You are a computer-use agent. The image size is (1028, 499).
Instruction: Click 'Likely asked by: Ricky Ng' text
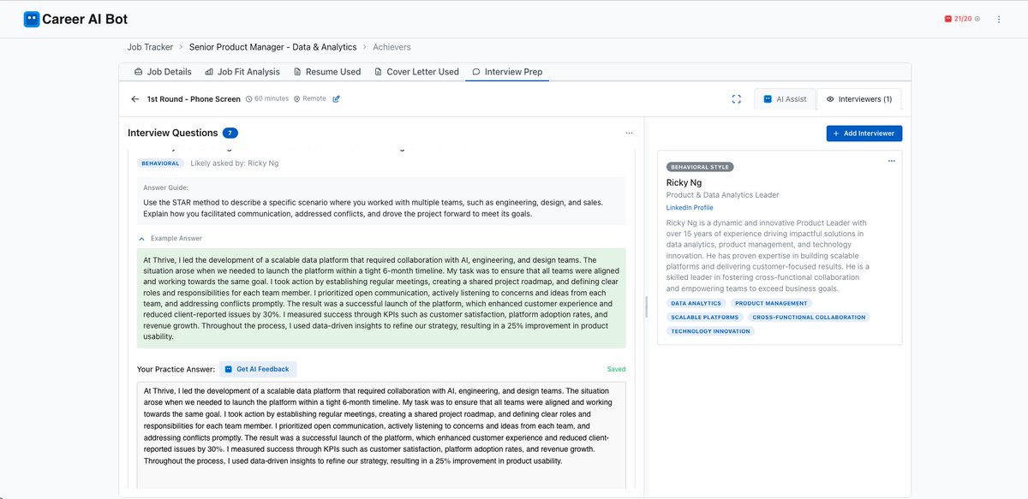pyautogui.click(x=235, y=163)
